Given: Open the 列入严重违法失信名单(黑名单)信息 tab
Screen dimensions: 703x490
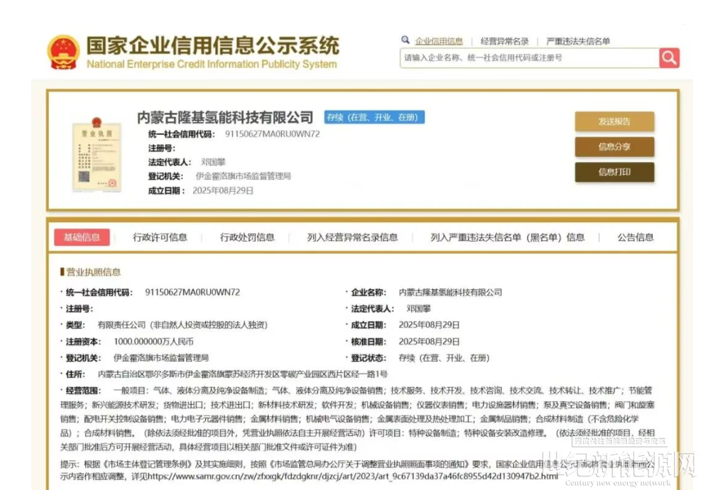Looking at the screenshot, I should 507,237.
